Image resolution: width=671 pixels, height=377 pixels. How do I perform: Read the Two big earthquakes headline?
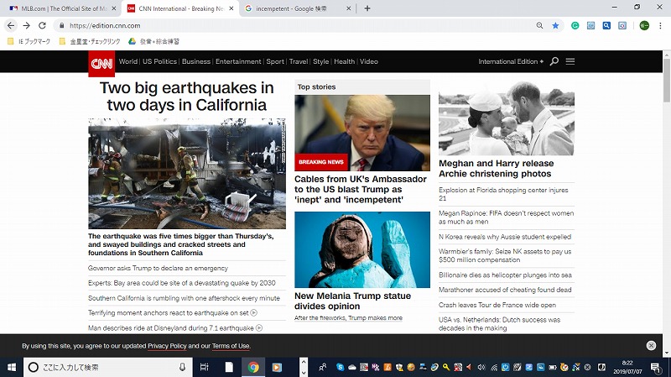pos(186,96)
